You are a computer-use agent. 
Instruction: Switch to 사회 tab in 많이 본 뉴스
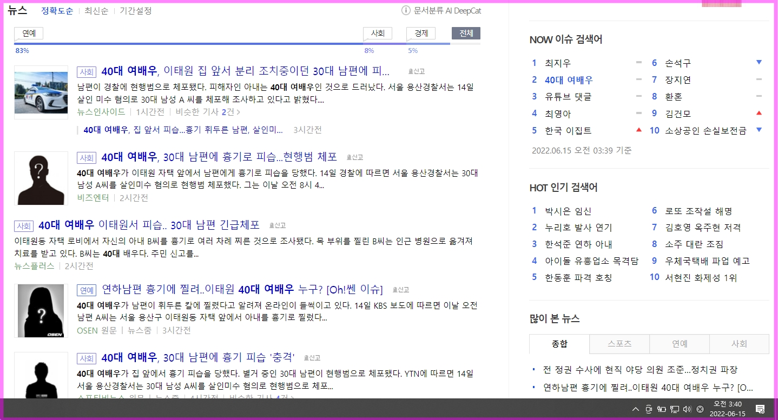(739, 344)
